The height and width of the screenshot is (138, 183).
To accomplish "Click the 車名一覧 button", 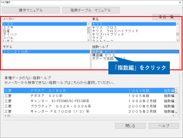I will pyautogui.click(x=166, y=17).
